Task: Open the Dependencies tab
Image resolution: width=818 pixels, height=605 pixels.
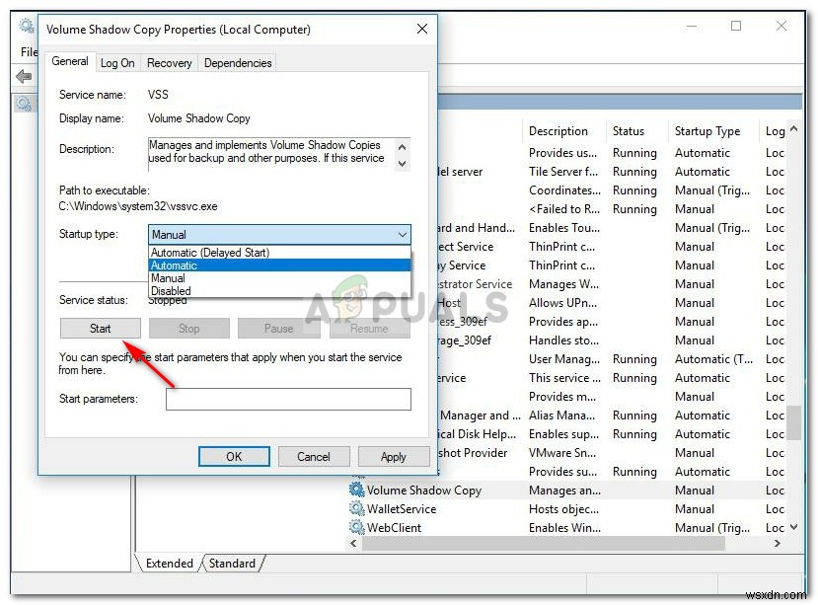Action: coord(238,63)
